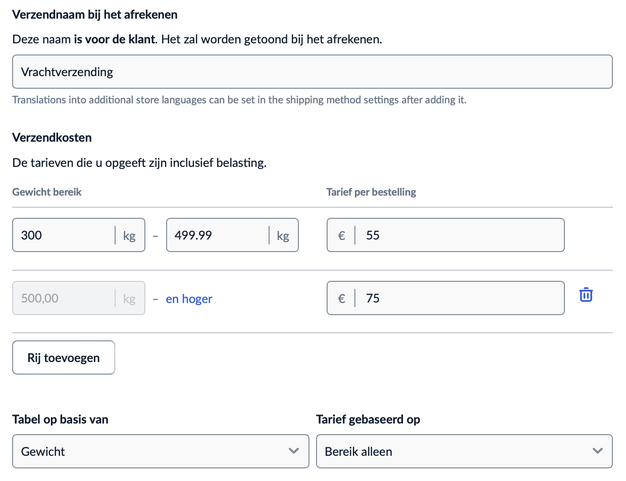626x481 pixels.
Task: Click the Gewicht dropdown chevron arrow
Action: (x=294, y=451)
